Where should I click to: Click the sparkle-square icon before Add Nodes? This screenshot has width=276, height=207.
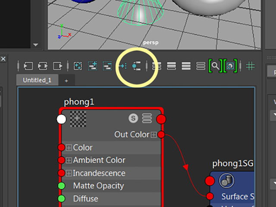tap(78, 66)
